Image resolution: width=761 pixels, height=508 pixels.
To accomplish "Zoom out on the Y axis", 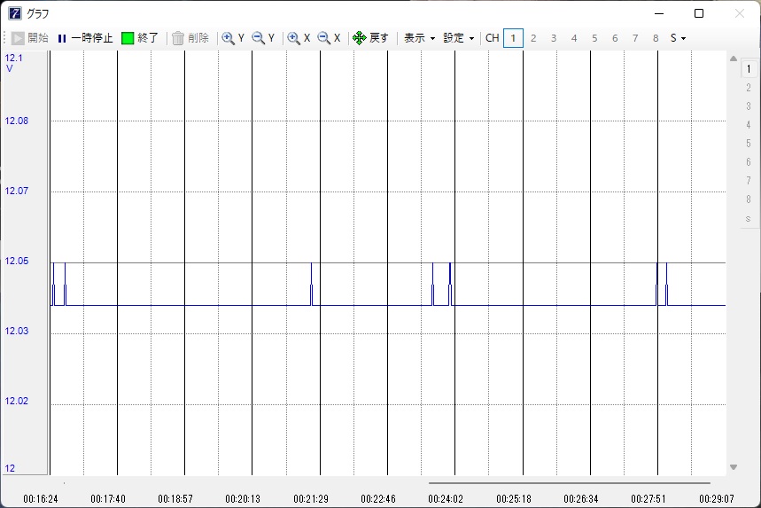I will coord(264,38).
